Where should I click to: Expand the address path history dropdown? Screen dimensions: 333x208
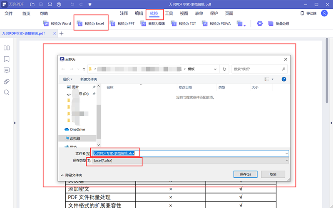point(215,69)
